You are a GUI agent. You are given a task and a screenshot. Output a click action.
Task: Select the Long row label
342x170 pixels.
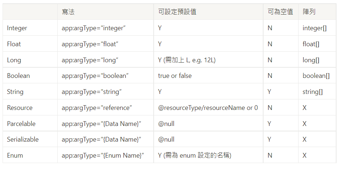(14, 60)
